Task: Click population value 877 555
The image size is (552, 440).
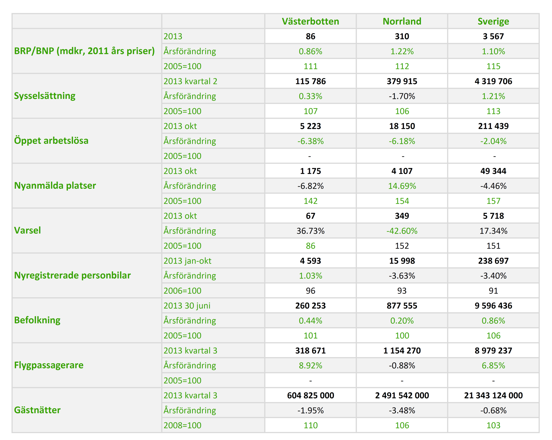Action: tap(402, 306)
